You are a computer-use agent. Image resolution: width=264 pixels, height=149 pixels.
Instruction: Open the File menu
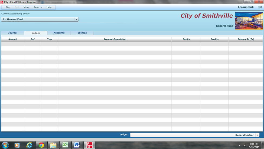pos(8,7)
